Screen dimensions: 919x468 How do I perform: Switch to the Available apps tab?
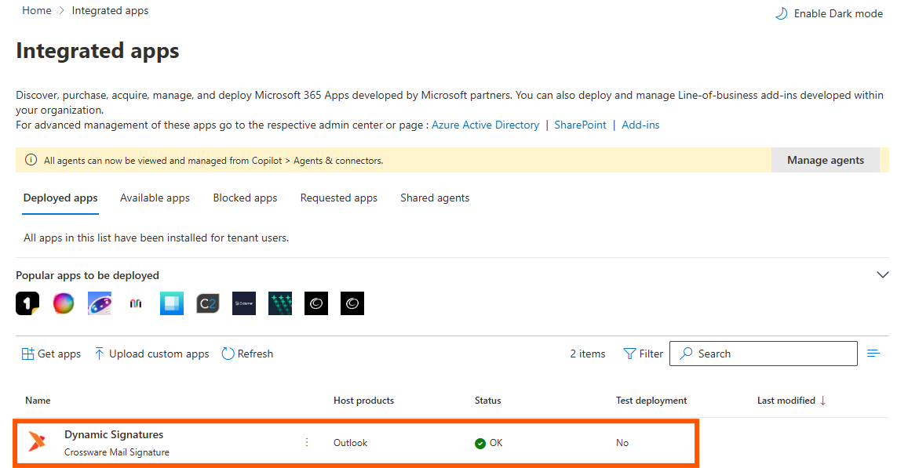[x=155, y=198]
